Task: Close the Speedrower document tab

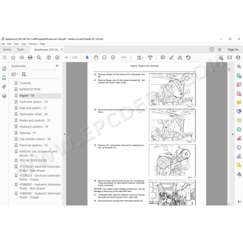Action: tap(62, 50)
